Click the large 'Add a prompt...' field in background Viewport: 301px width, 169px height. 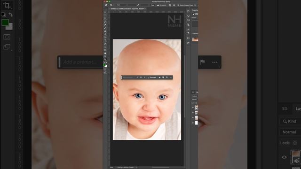coord(80,62)
